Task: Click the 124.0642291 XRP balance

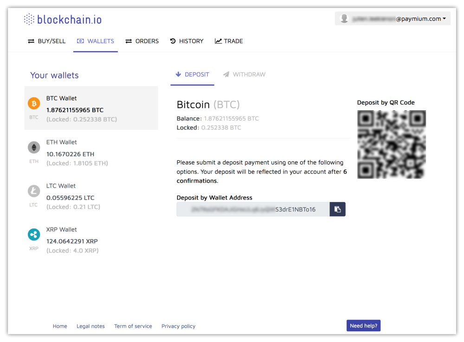Action: pos(72,241)
